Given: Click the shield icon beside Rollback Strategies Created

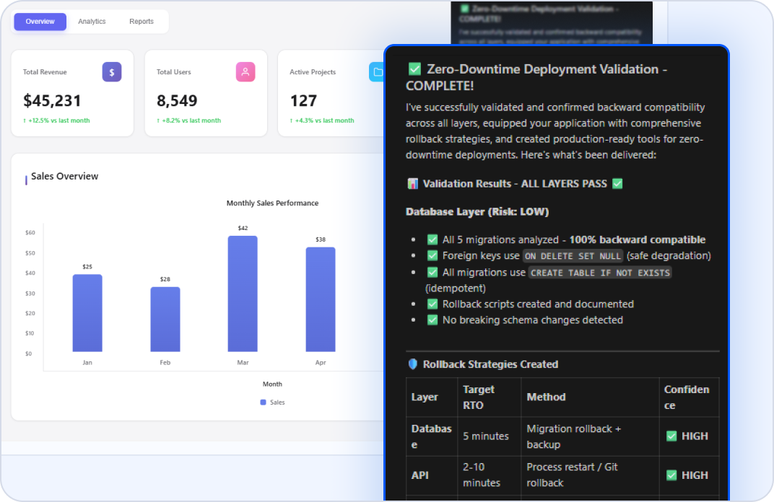Looking at the screenshot, I should 413,364.
